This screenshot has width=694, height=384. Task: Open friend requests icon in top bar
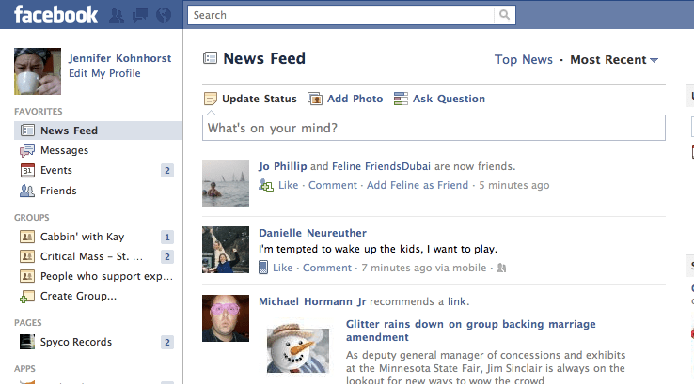[x=117, y=15]
